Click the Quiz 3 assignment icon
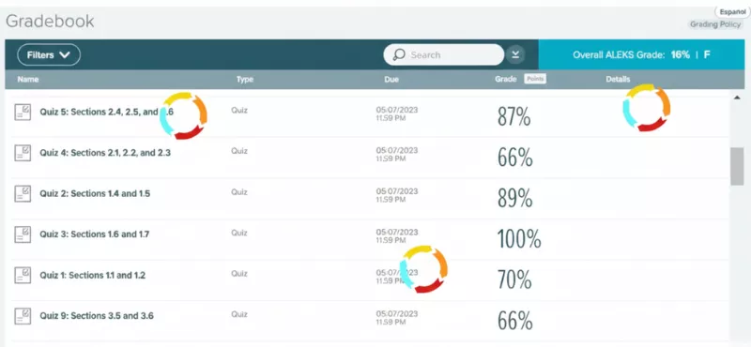This screenshot has width=751, height=347. 23,234
